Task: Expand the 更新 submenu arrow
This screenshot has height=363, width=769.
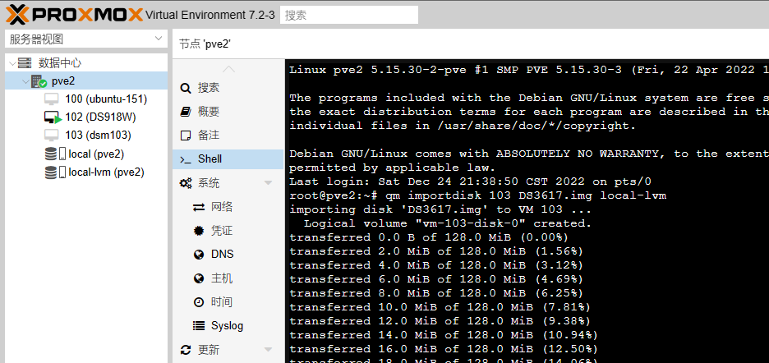Action: [268, 350]
